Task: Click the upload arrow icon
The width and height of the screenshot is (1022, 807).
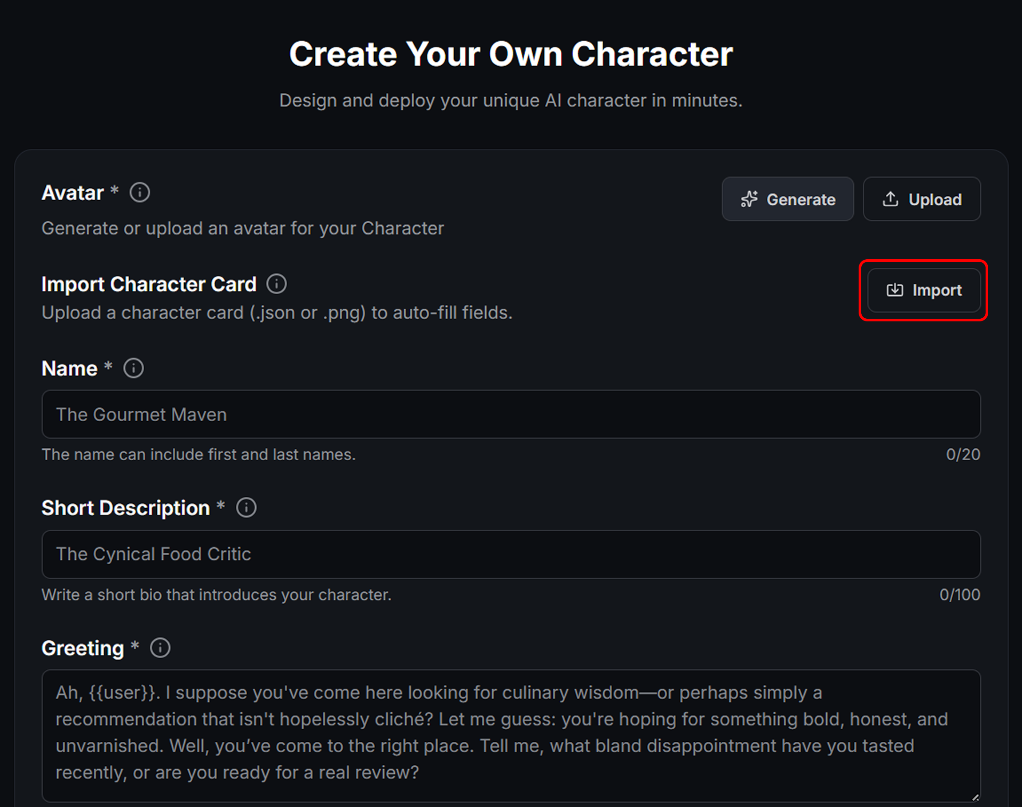Action: (890, 199)
